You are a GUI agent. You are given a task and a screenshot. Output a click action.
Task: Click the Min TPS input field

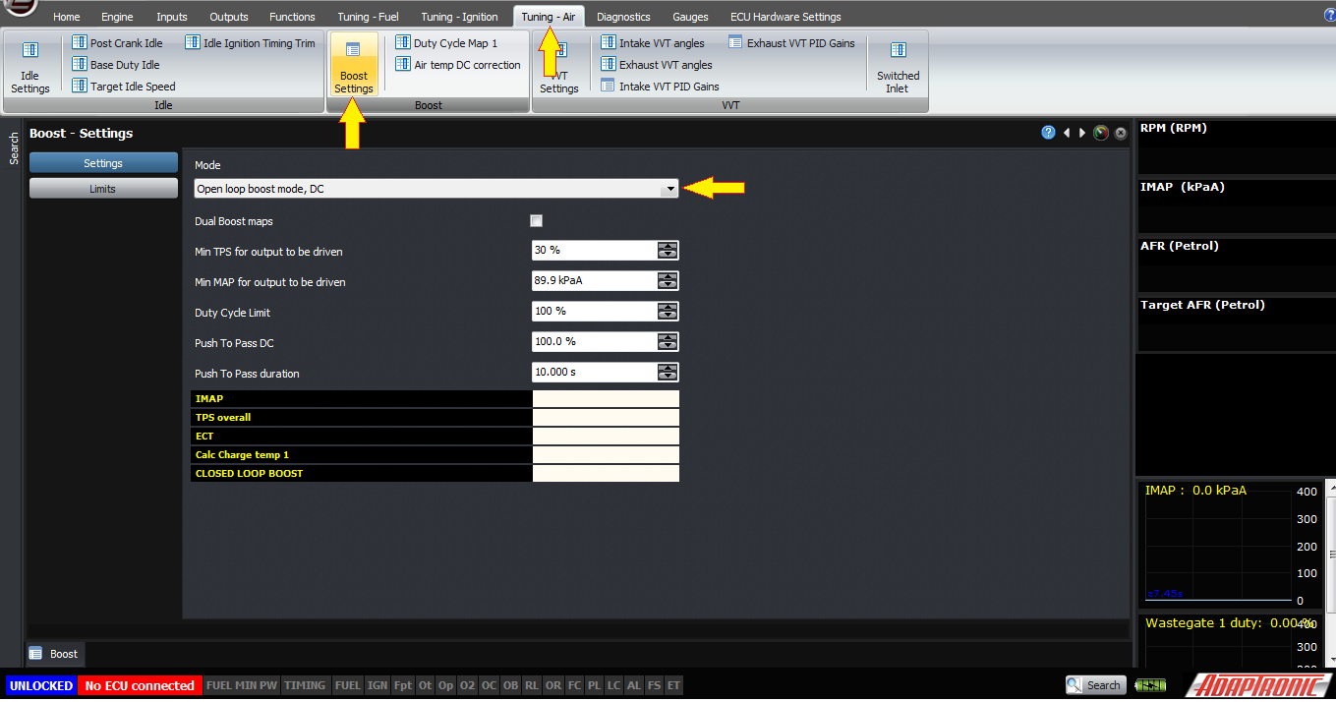click(x=595, y=251)
